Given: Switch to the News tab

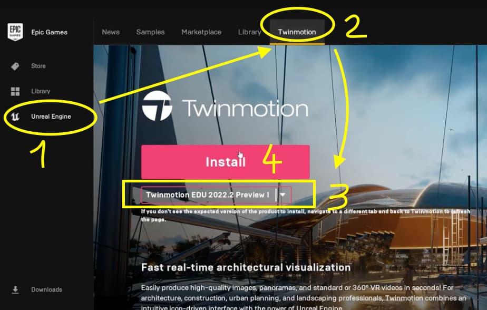Looking at the screenshot, I should point(111,32).
